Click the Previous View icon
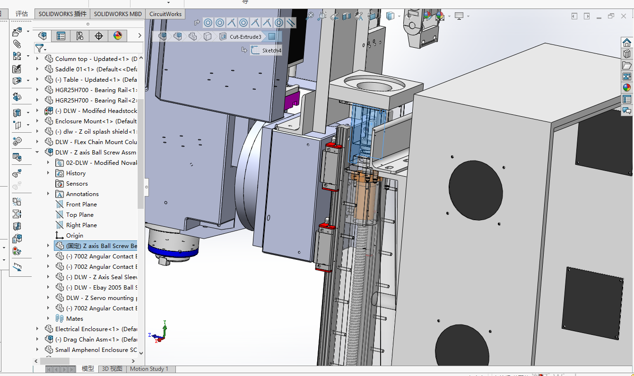The image size is (634, 376). (334, 16)
